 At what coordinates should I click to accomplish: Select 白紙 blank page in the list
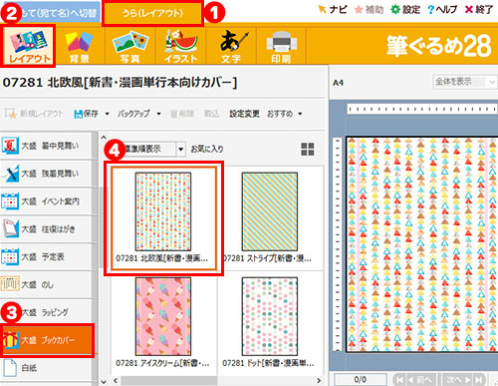pos(46,368)
